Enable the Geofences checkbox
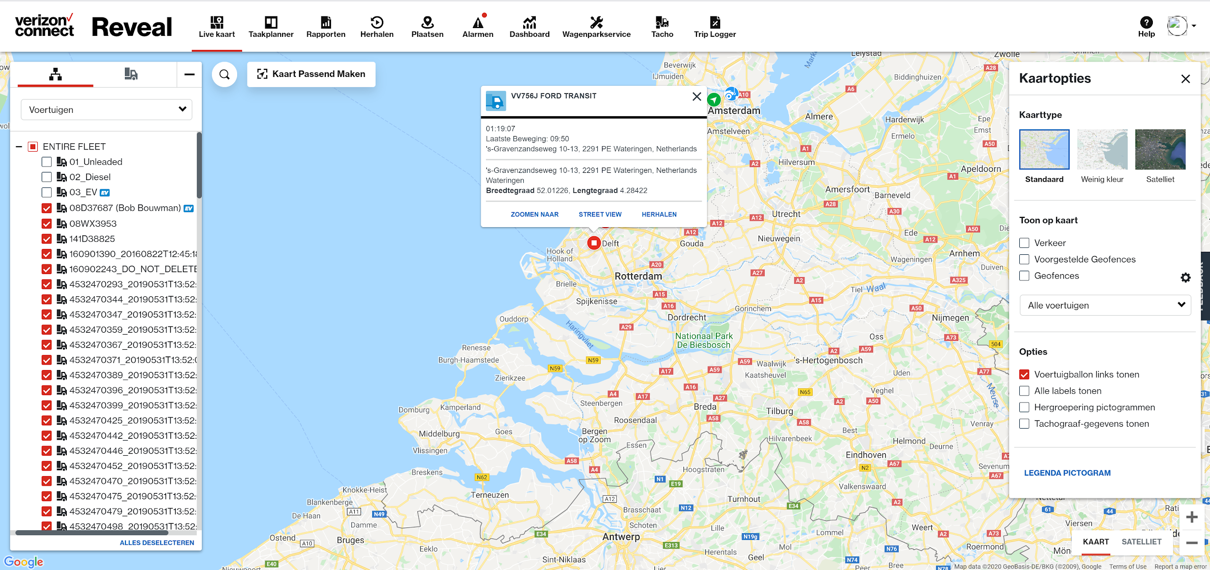 tap(1024, 276)
